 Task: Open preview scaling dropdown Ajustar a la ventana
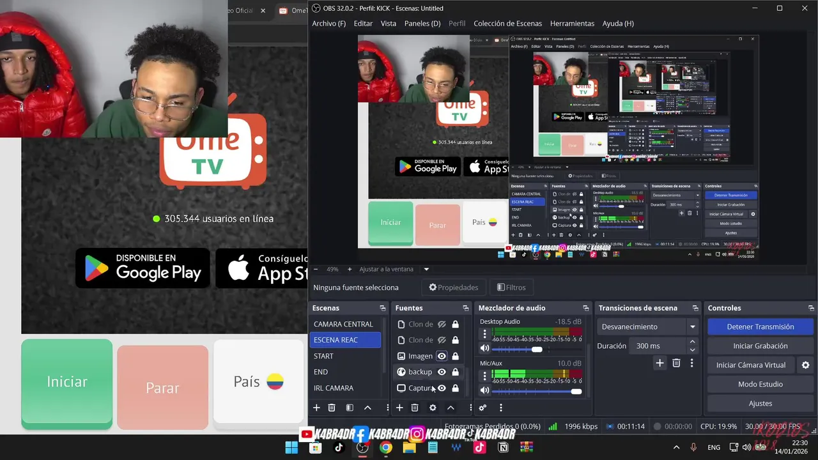pyautogui.click(x=426, y=269)
